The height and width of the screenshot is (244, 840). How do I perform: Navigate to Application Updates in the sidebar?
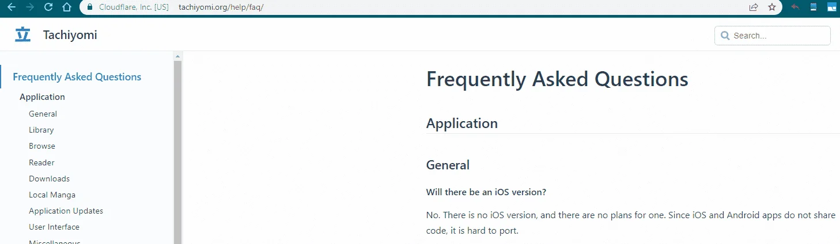pyautogui.click(x=66, y=211)
